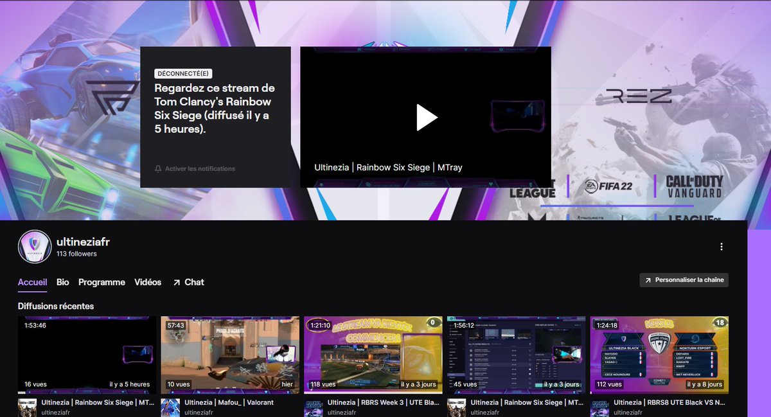Open the 1:53:46 Rainbow Six Siege broadcast thumbnail
771x417 pixels.
[87, 354]
